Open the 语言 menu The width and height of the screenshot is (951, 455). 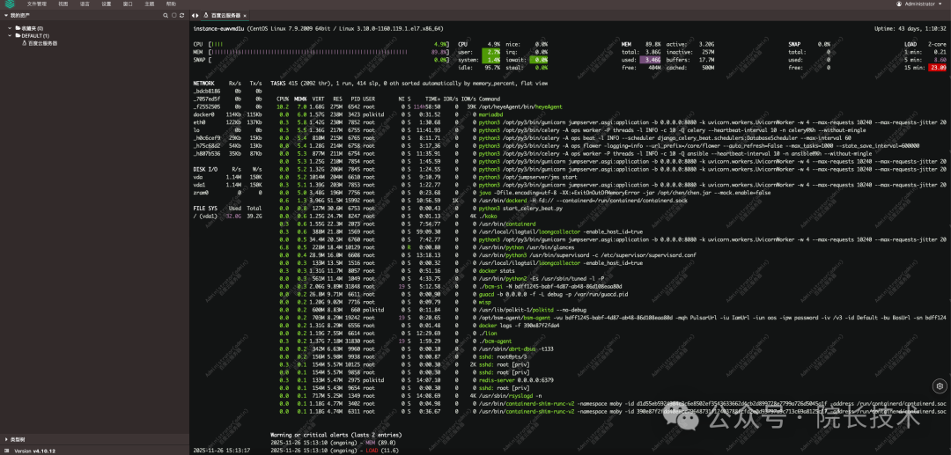(85, 4)
